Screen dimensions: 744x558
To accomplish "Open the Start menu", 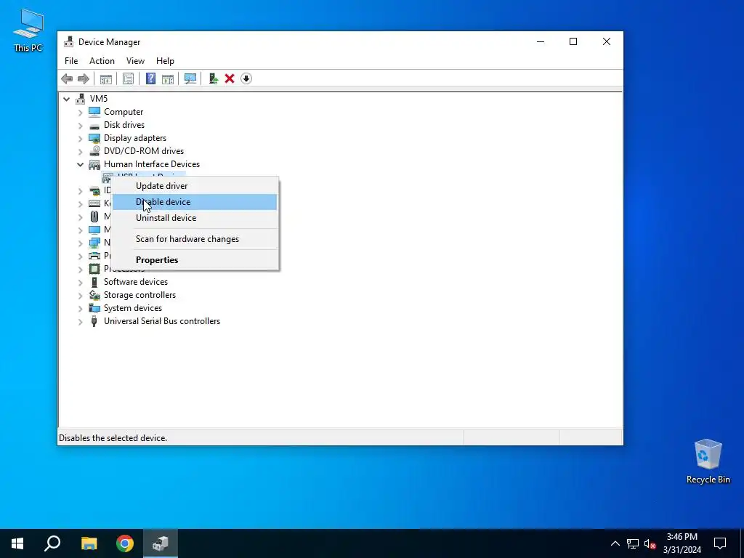I will coord(17,543).
